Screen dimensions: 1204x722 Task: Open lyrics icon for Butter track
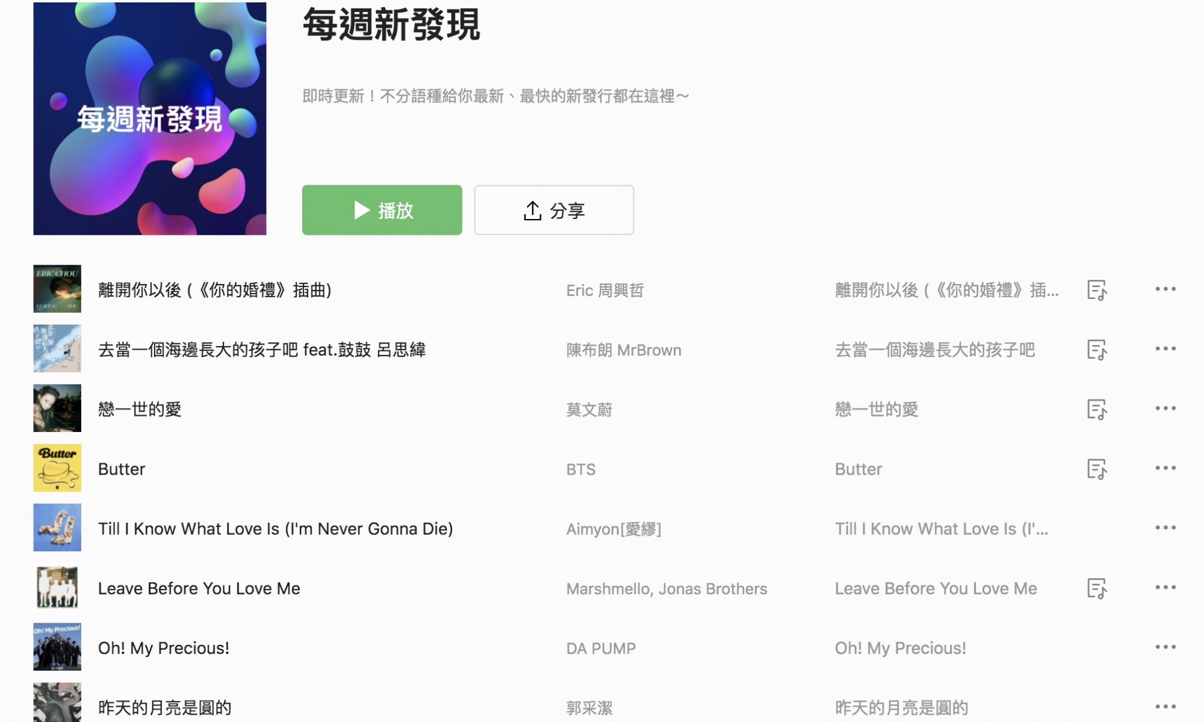coord(1097,469)
